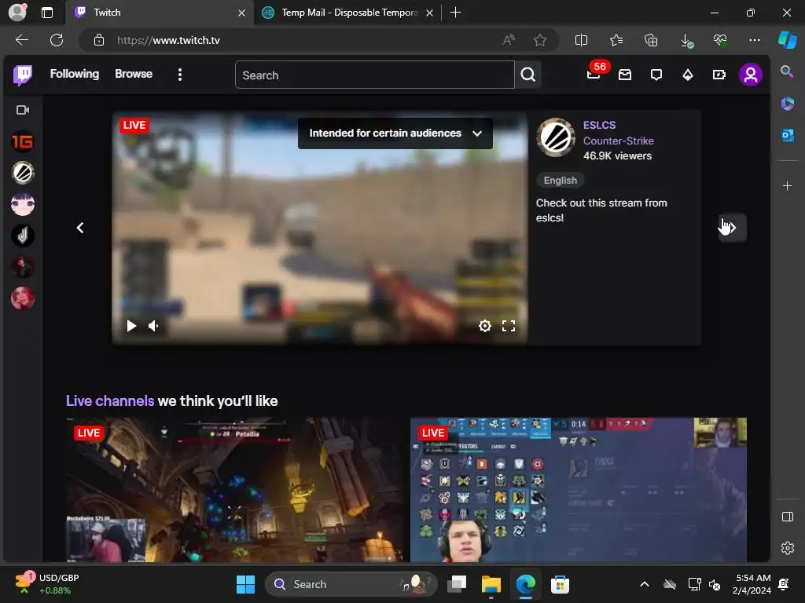Expand the Intended for certain audiences dropdown

pyautogui.click(x=395, y=133)
